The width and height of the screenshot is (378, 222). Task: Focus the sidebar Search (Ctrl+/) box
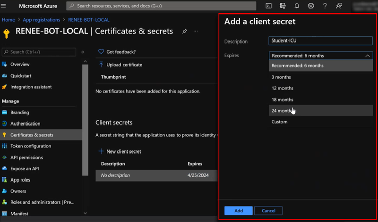pyautogui.click(x=39, y=52)
